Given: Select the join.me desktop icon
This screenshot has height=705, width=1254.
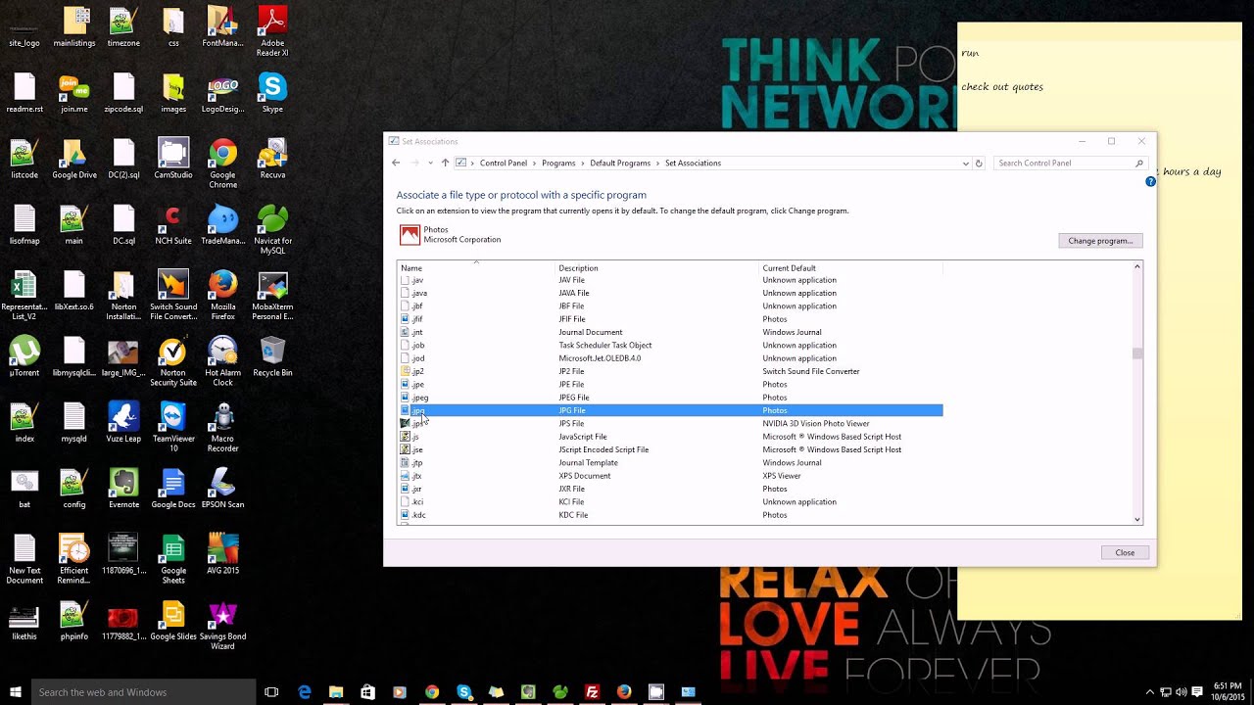Looking at the screenshot, I should tap(74, 94).
